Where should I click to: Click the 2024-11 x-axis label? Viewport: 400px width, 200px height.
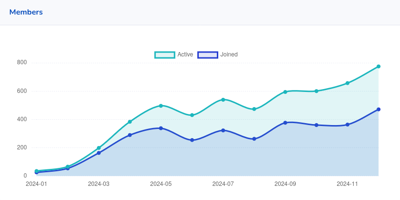click(347, 184)
